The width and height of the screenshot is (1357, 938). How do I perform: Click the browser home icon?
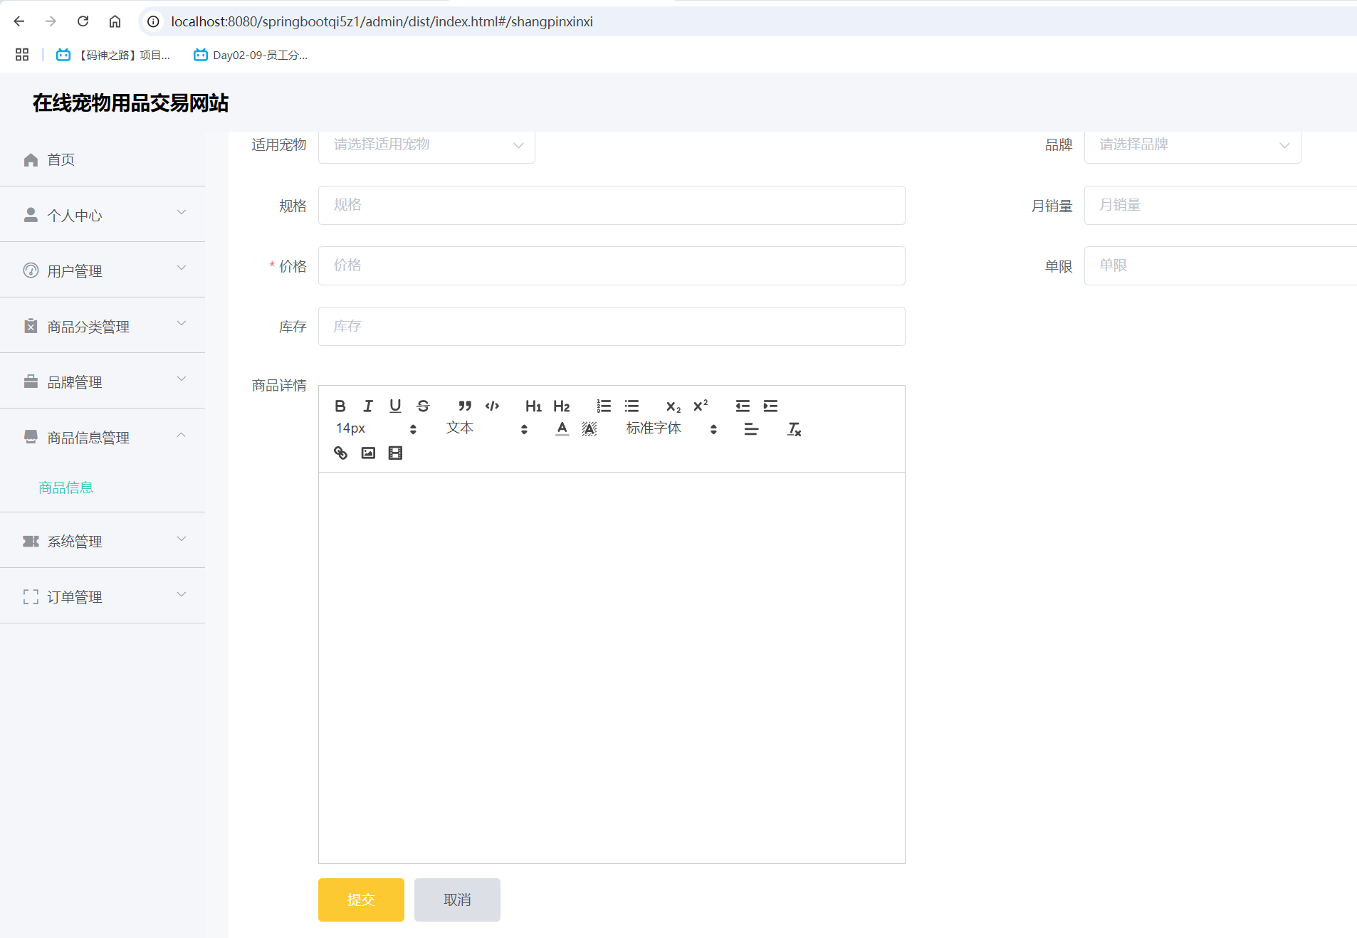point(115,21)
